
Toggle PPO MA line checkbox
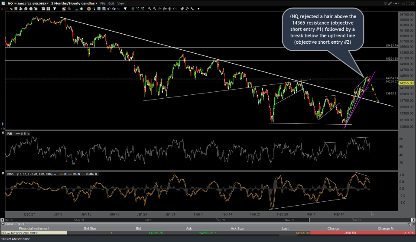coord(78,174)
